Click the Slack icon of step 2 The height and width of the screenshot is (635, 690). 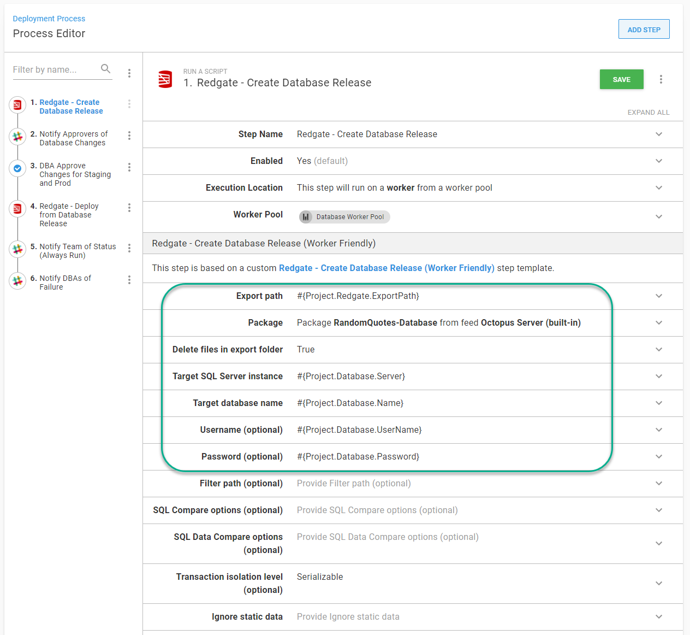pos(17,137)
